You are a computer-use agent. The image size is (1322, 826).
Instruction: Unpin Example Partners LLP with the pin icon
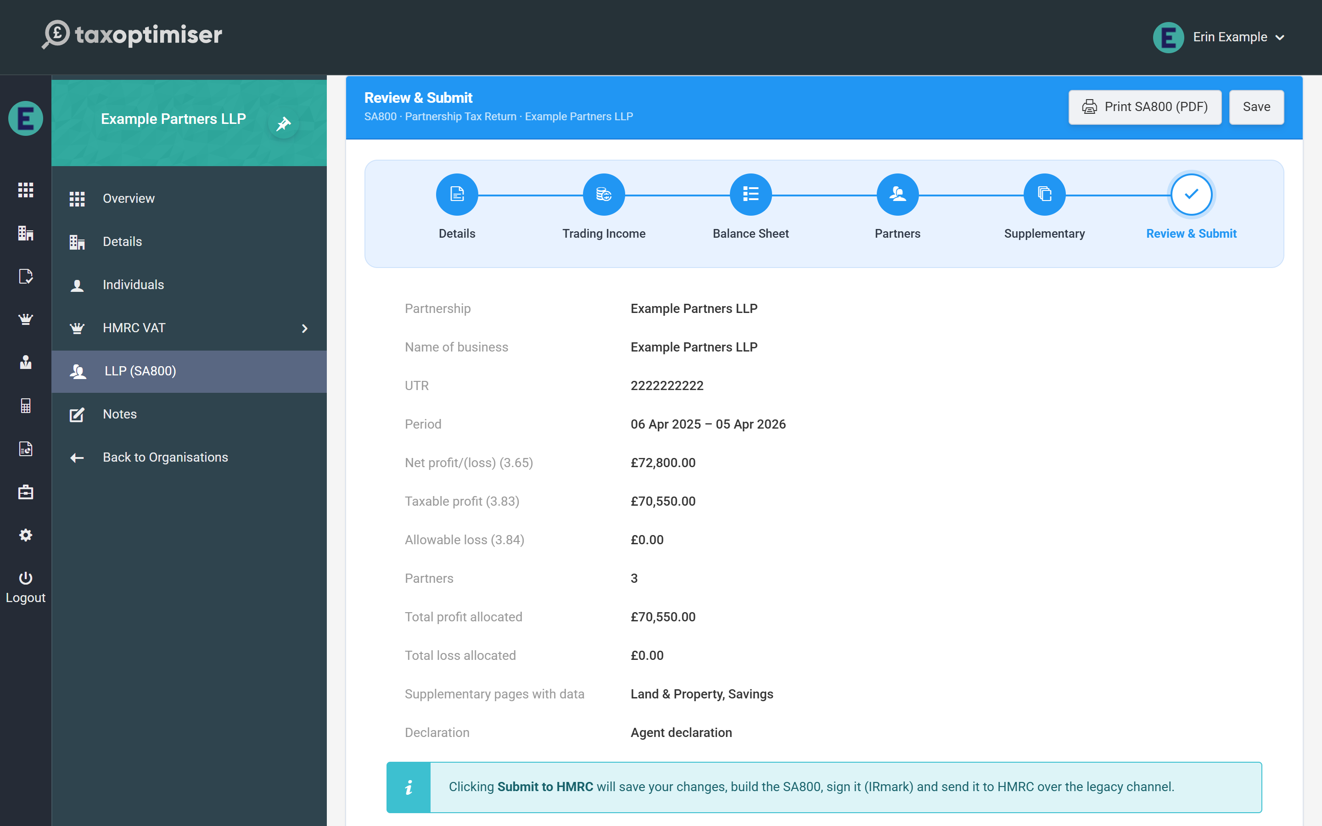[283, 124]
